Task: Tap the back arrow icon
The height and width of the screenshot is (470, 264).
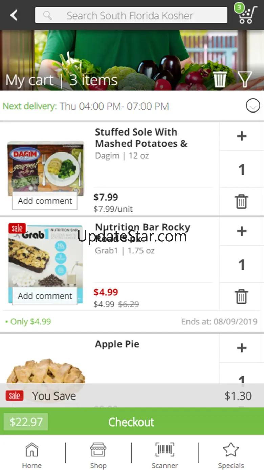Action: pos(14,15)
